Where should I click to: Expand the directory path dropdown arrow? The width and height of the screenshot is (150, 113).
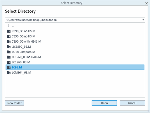pyautogui.click(x=143, y=20)
